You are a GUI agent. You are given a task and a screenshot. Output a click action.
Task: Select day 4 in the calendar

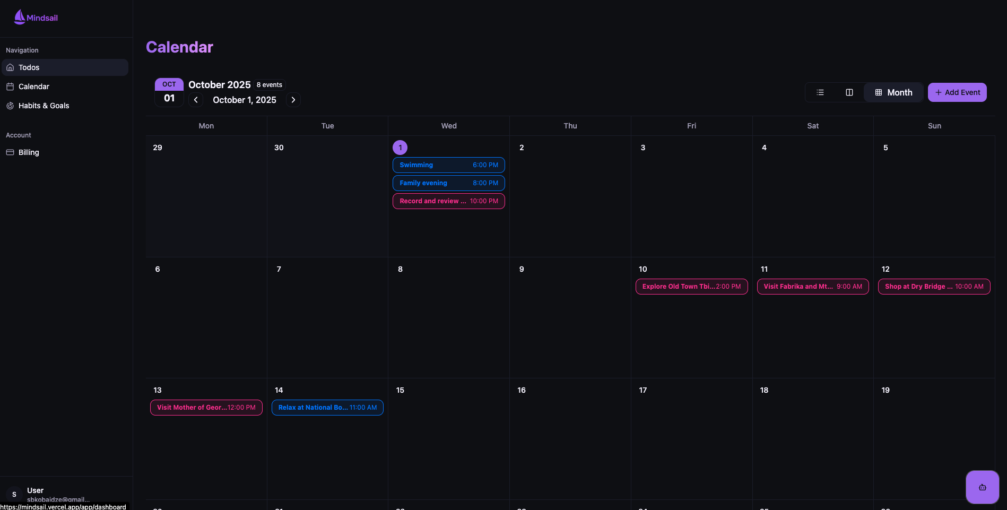pyautogui.click(x=764, y=148)
